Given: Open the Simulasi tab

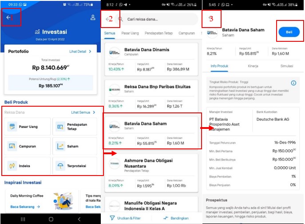Looking at the screenshot, I should click(286, 66).
